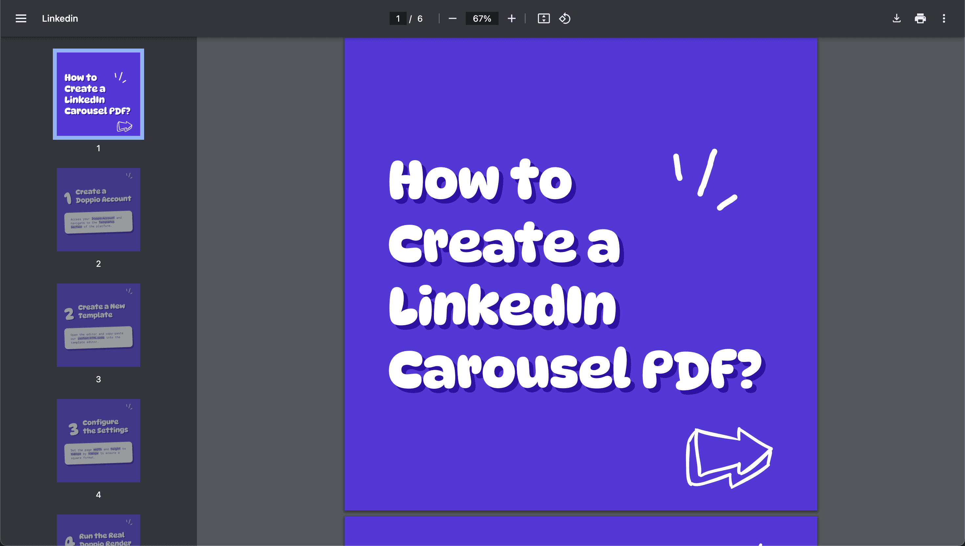Click the thumbnail label number 4
Viewport: 965px width, 546px height.
pyautogui.click(x=98, y=494)
